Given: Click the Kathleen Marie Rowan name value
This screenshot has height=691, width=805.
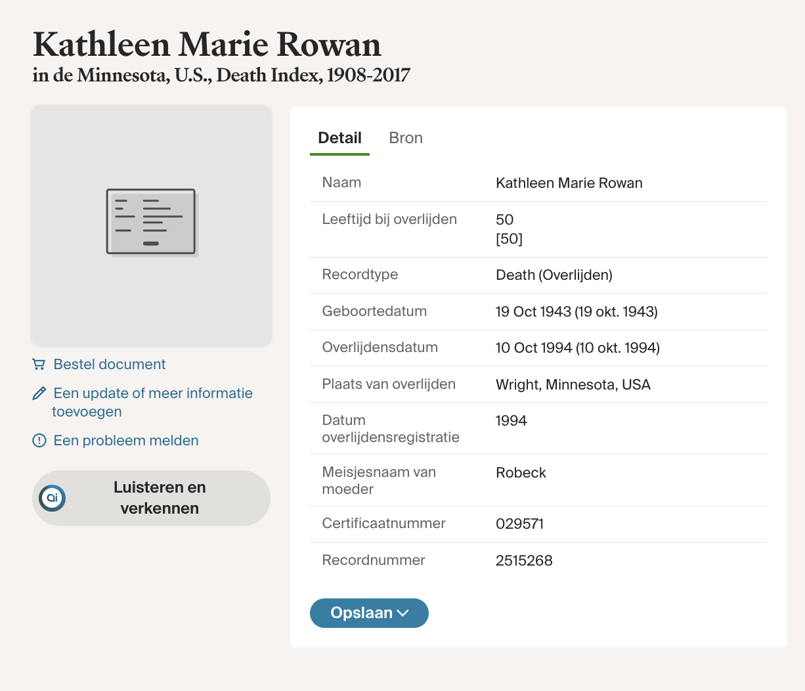Looking at the screenshot, I should tap(569, 183).
